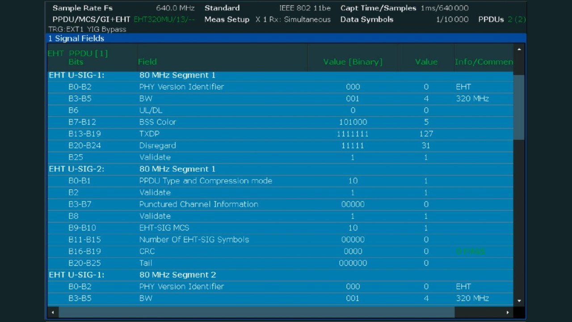Click the vertical scrollbar down arrow
This screenshot has height=322, width=572.
[519, 301]
